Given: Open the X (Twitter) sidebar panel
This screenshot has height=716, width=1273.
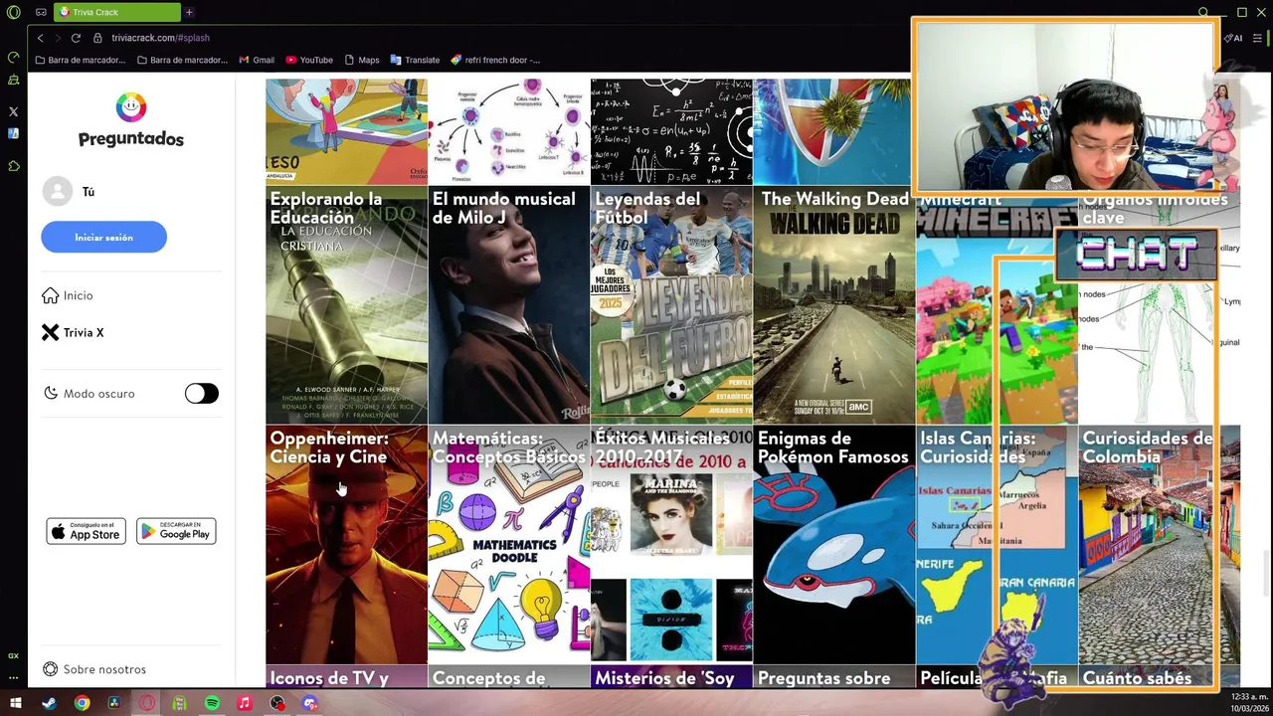Looking at the screenshot, I should (x=13, y=111).
